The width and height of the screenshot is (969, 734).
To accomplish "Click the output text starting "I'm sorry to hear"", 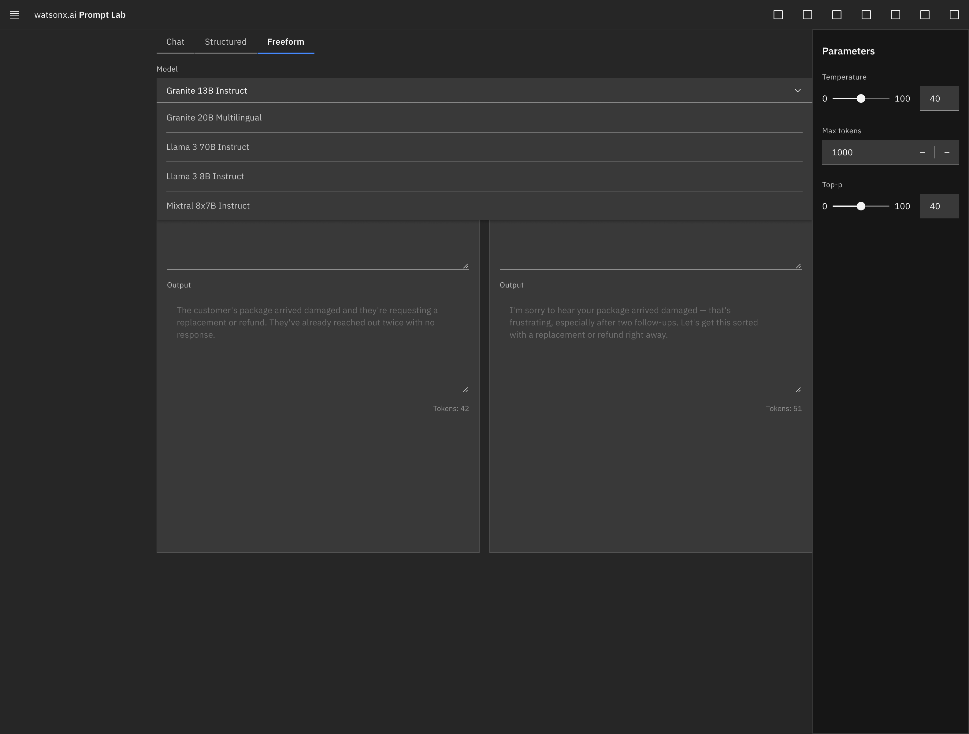I will 633,322.
